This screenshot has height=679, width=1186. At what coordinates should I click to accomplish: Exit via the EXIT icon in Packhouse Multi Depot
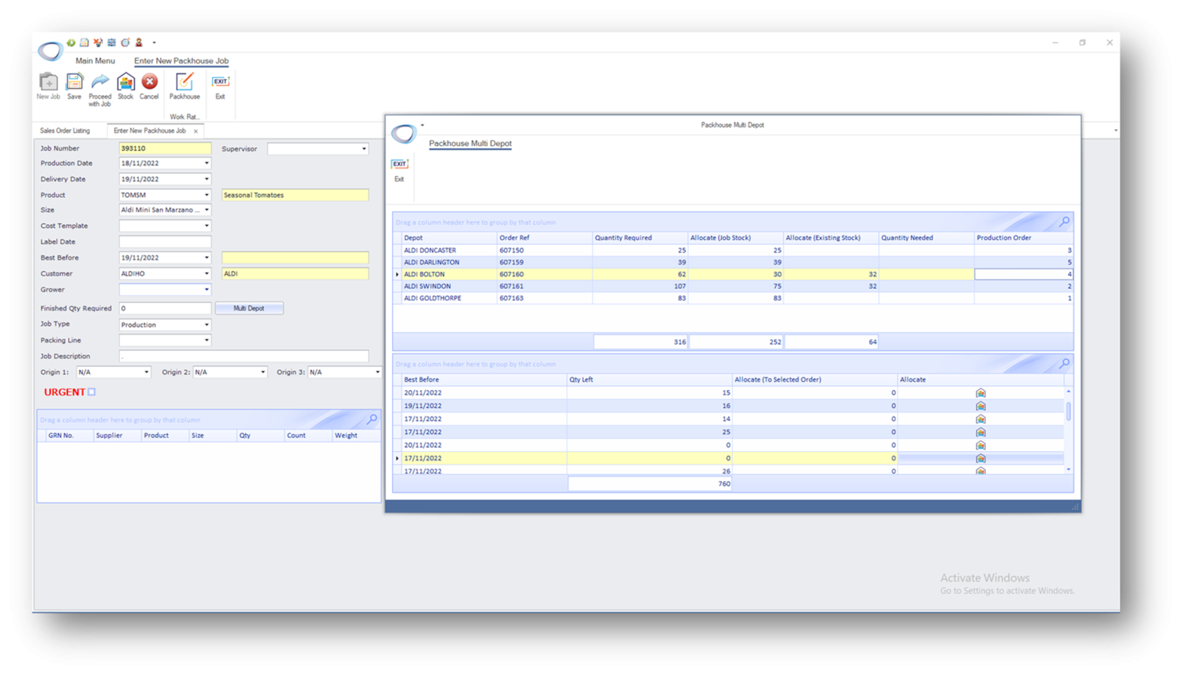(x=399, y=163)
